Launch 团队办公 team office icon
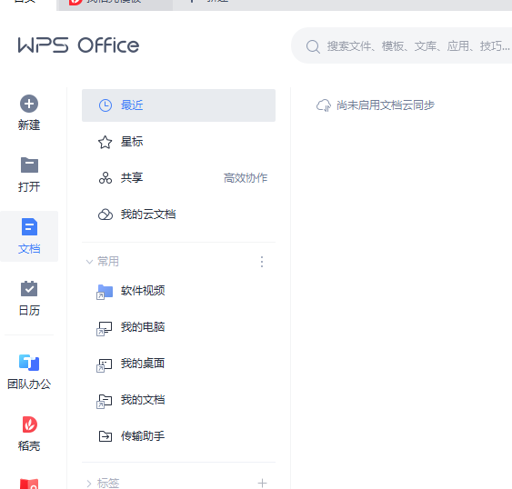Image resolution: width=512 pixels, height=489 pixels. tap(29, 363)
